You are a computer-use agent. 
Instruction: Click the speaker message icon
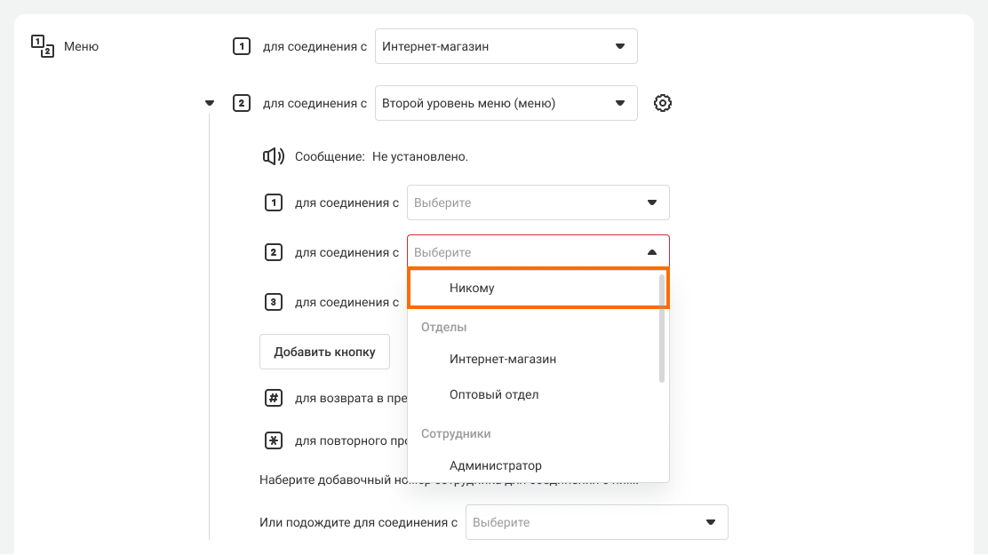(x=273, y=156)
